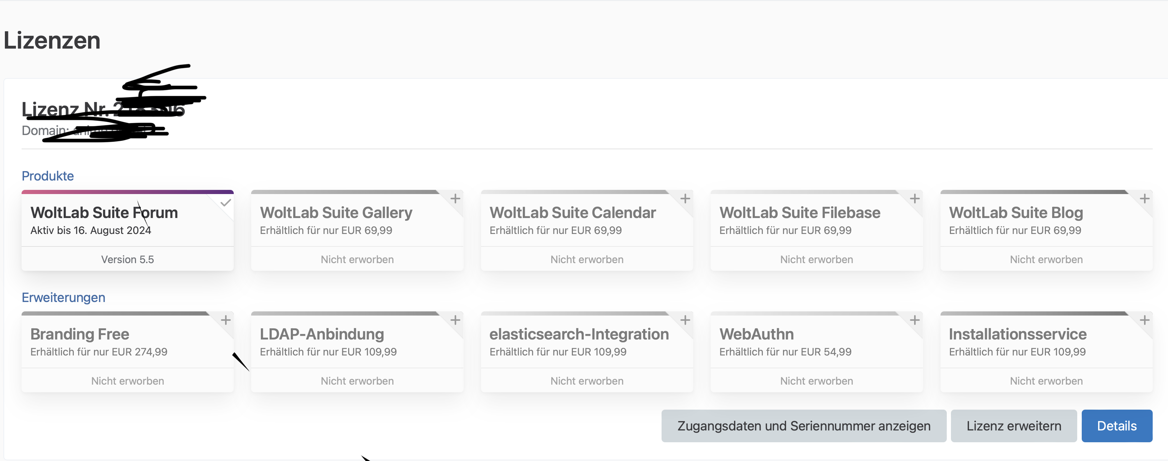
Task: Add LDAP-Anbindung via its plus icon
Action: [x=455, y=320]
